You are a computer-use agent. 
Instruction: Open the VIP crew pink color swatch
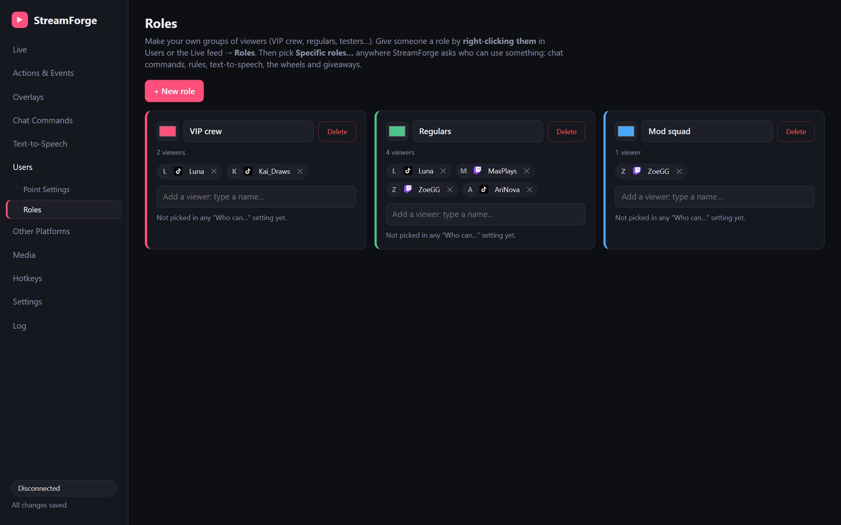pos(167,131)
